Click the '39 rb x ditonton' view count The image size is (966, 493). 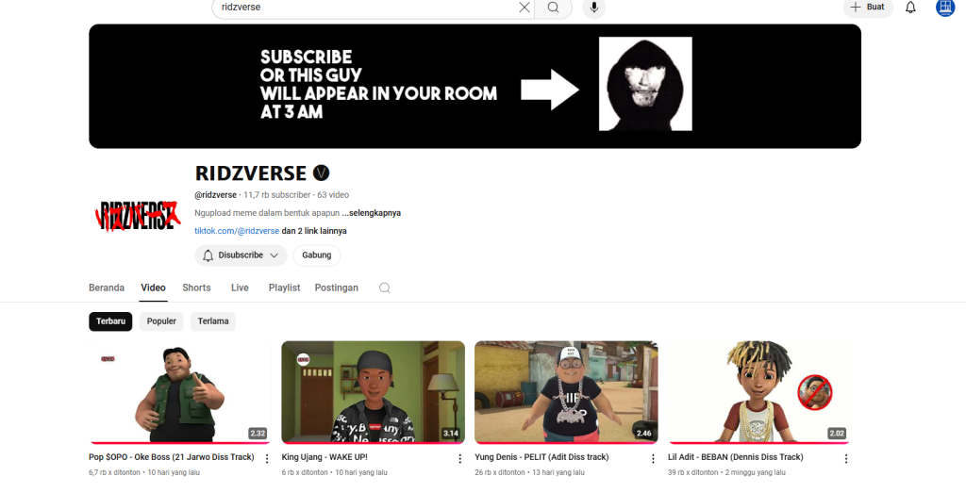[x=693, y=472]
